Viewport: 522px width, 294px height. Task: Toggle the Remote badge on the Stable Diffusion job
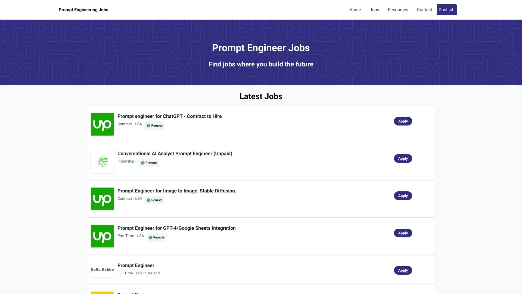click(154, 200)
